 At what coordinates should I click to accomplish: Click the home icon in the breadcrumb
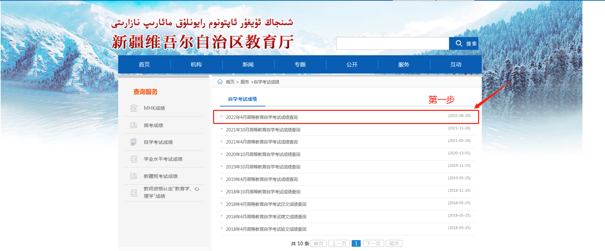pos(220,82)
